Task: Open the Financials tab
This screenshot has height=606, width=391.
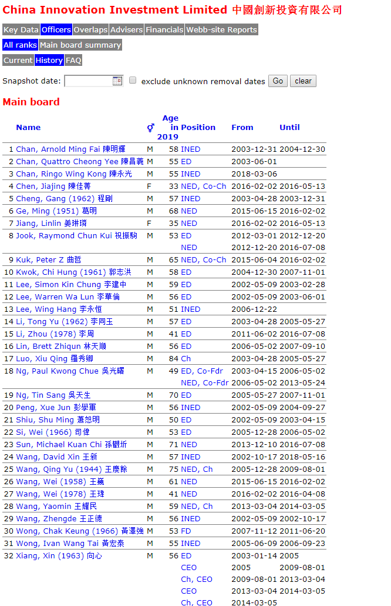Action: (164, 30)
